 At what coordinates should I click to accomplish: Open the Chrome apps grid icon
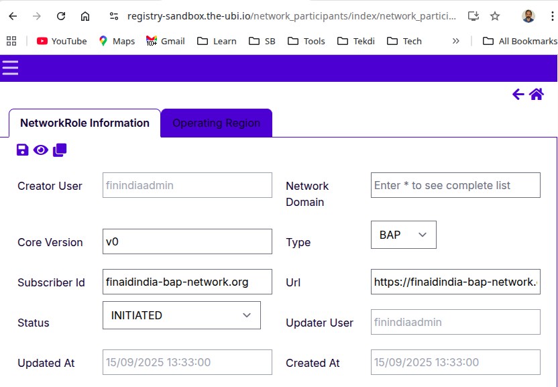(11, 41)
